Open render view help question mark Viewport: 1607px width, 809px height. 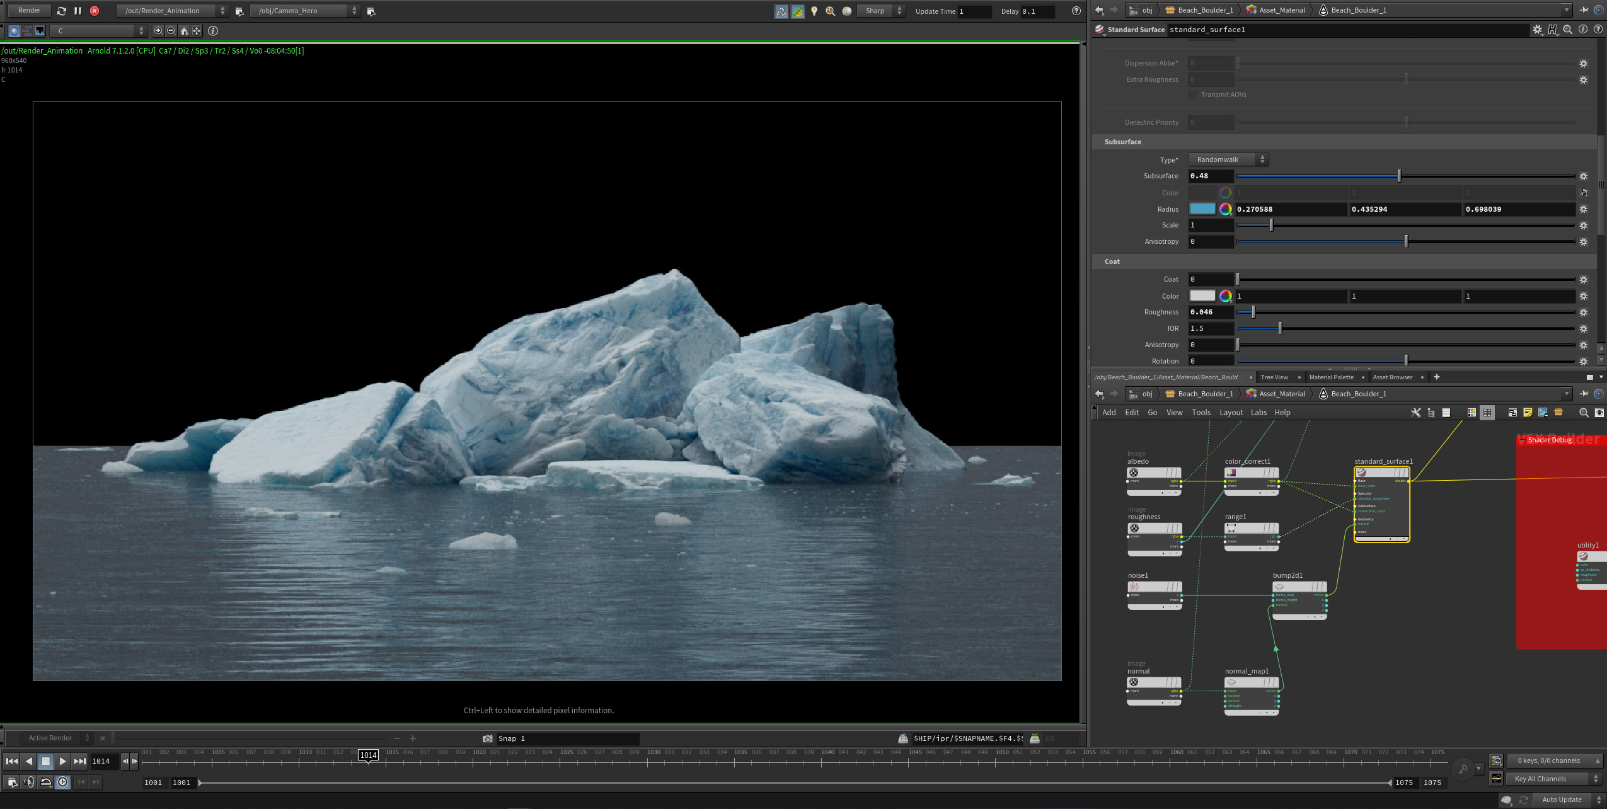[x=1076, y=11]
